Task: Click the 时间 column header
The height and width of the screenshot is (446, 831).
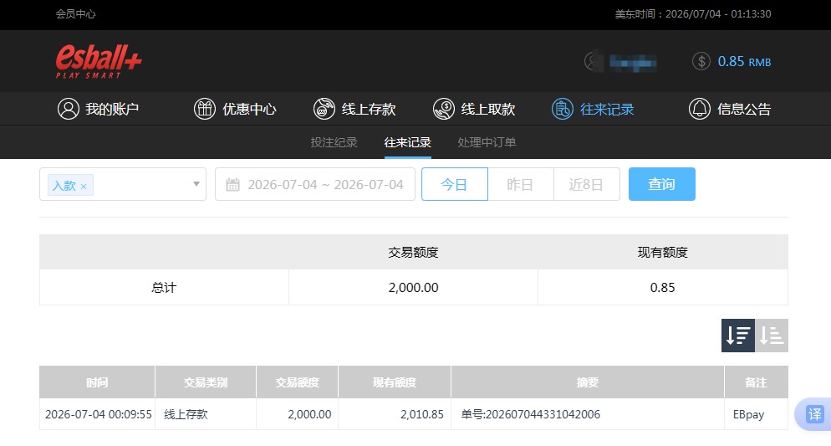Action: (97, 382)
